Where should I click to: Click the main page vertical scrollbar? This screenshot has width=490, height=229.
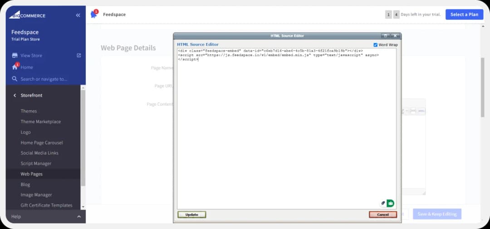483,88
